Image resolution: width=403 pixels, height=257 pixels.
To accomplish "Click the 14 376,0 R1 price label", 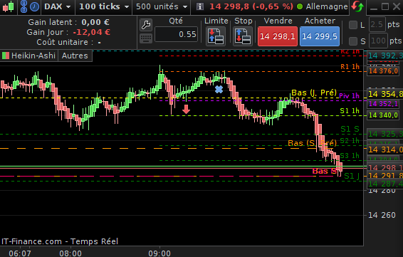I will (x=383, y=71).
